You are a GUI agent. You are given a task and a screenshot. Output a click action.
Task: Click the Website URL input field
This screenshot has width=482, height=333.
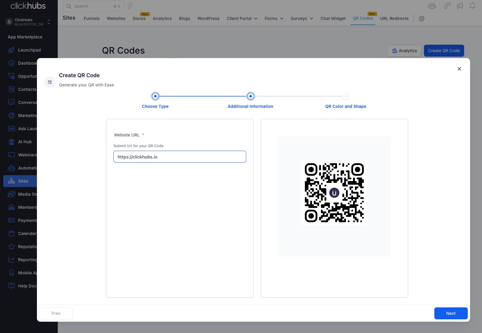tap(180, 157)
